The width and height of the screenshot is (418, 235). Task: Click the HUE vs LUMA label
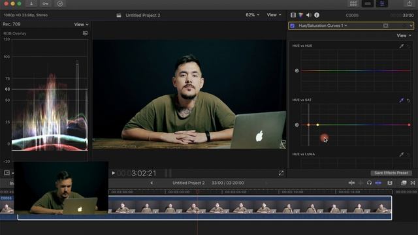pos(303,154)
